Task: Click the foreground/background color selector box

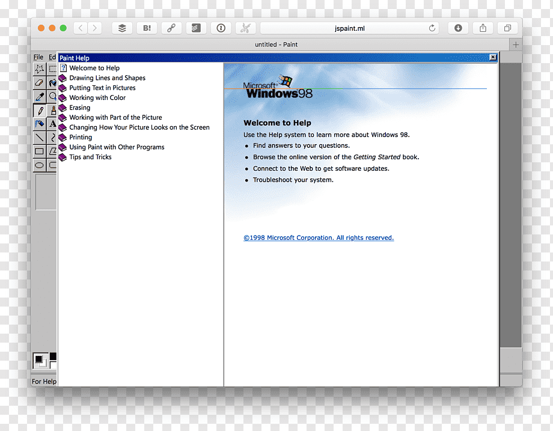Action: click(x=40, y=361)
